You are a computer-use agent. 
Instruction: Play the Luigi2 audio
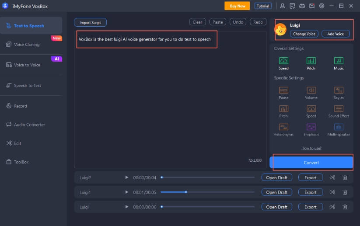tap(126, 177)
